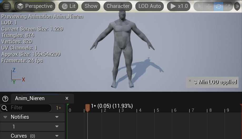
Task: Open the Character menu
Action: 118,6
